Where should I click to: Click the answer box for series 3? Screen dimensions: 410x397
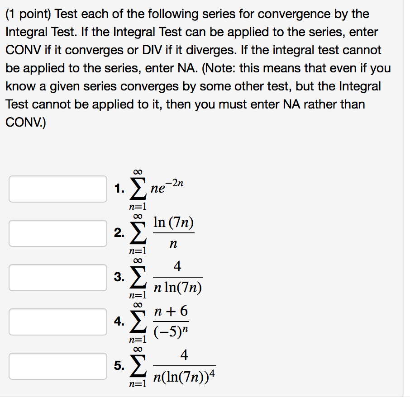(57, 277)
